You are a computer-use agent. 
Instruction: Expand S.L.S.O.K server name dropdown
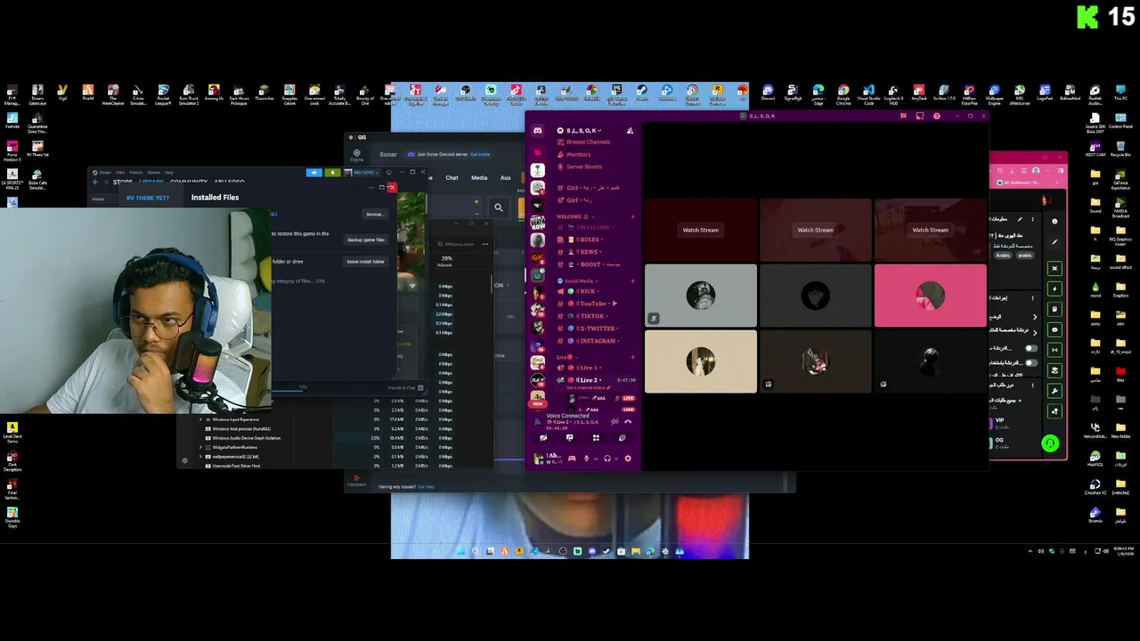coord(599,131)
